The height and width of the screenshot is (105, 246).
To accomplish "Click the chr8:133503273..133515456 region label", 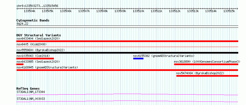I will (37, 6).
